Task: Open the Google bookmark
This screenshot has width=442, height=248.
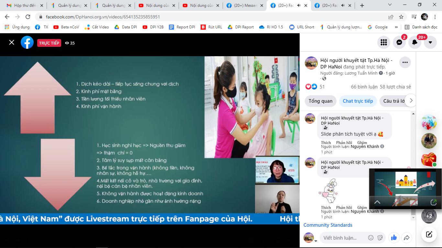Action: coord(378,27)
